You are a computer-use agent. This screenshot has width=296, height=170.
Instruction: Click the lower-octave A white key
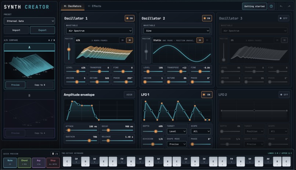tap(149, 162)
